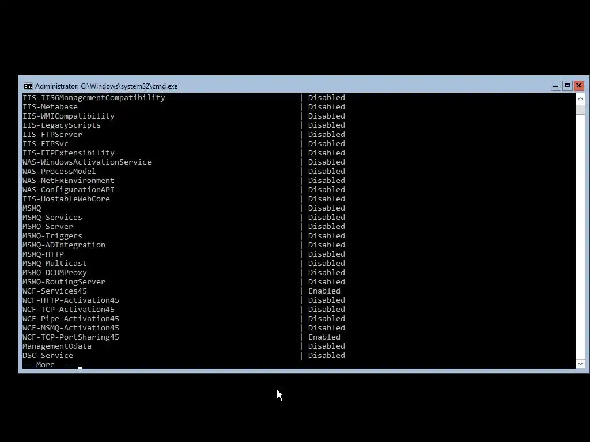The image size is (590, 442).
Task: Click 'IIS-FTPServer' feature name
Action: pyautogui.click(x=52, y=135)
